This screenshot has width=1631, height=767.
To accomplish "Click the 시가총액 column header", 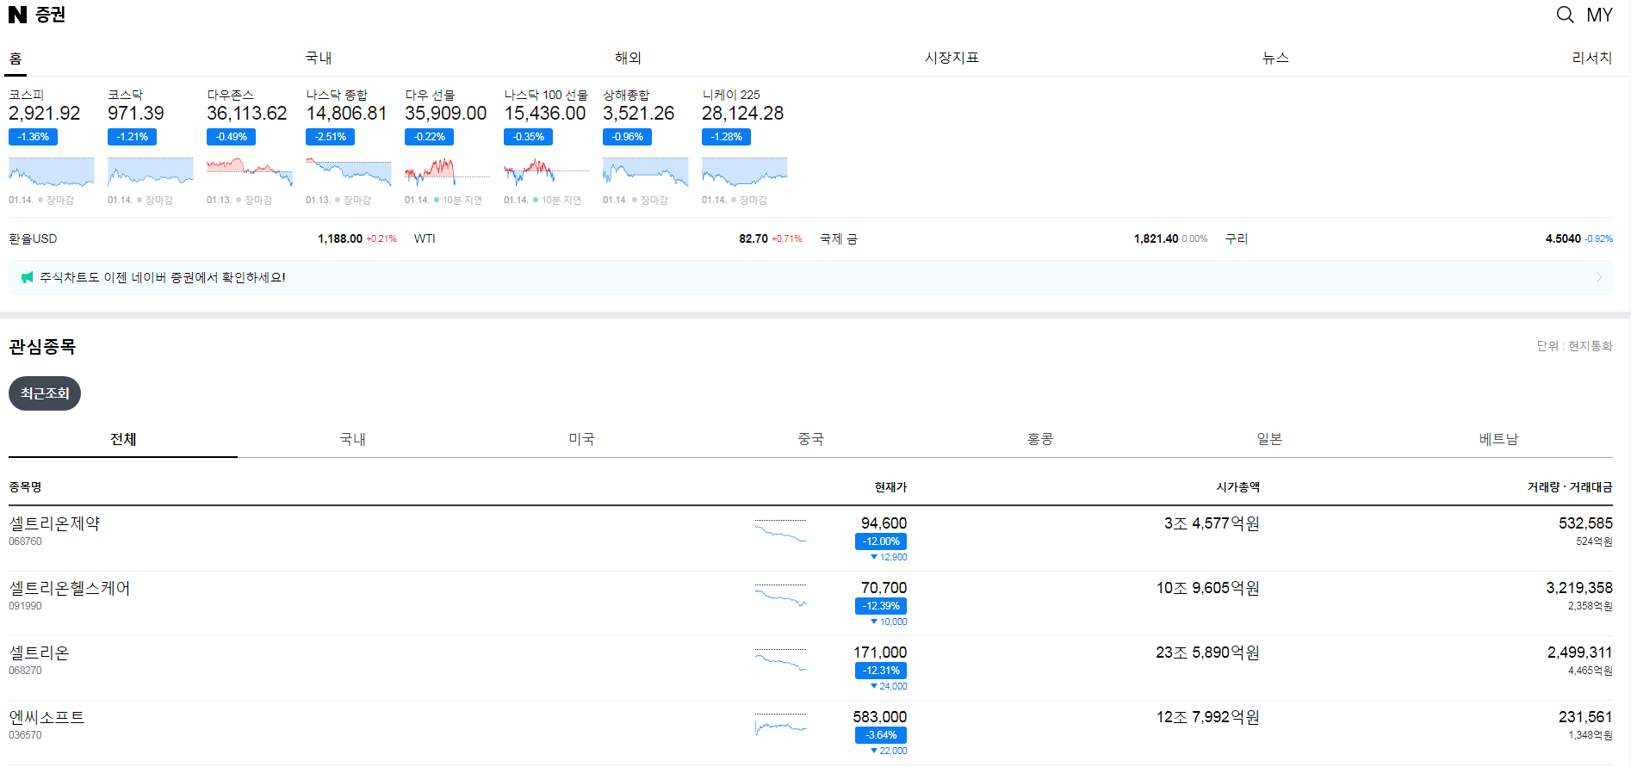I will 1237,487.
